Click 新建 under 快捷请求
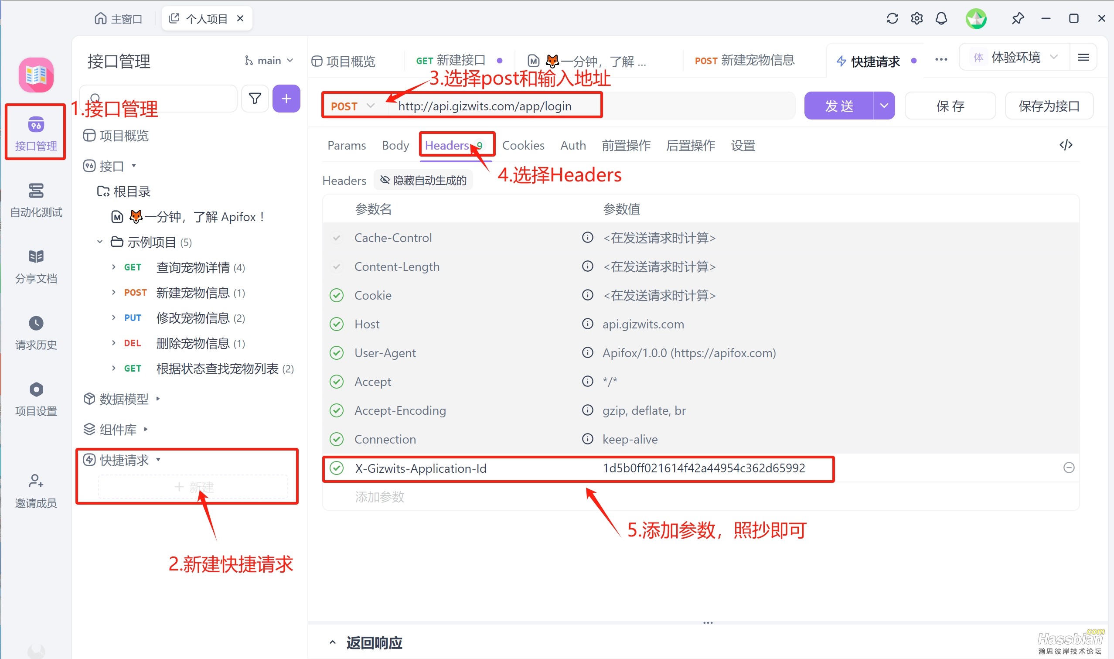The image size is (1114, 659). click(193, 487)
